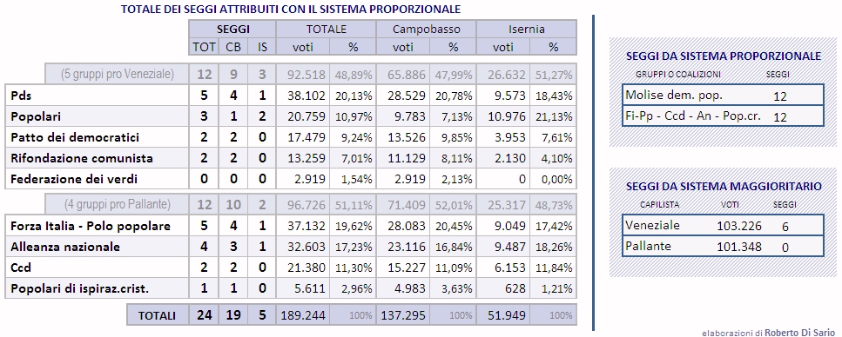Select the Pallante candidate row
Image resolution: width=842 pixels, height=337 pixels.
point(723,246)
